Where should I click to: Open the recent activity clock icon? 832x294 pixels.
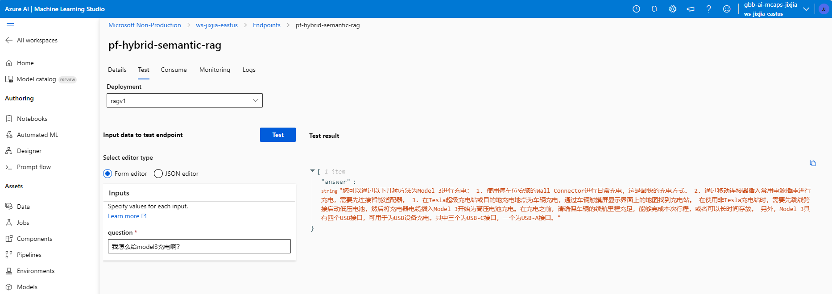[637, 9]
